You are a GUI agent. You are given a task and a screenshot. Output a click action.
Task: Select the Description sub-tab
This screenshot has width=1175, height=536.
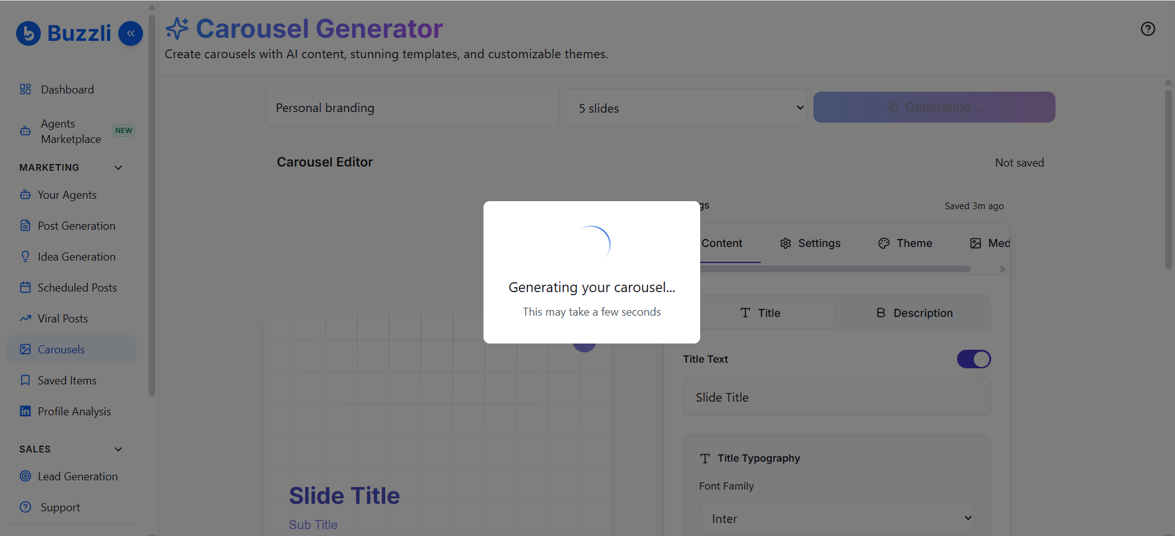point(914,313)
